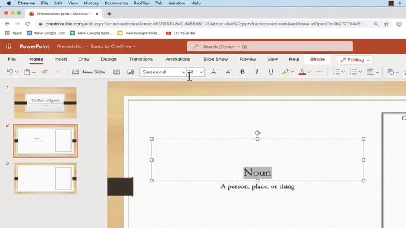Expand the Numbering style arrow
The image size is (406, 228).
pos(360,72)
